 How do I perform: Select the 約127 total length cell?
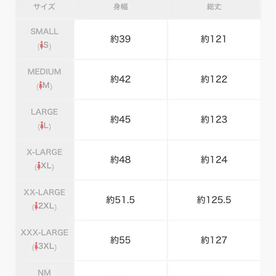point(214,240)
